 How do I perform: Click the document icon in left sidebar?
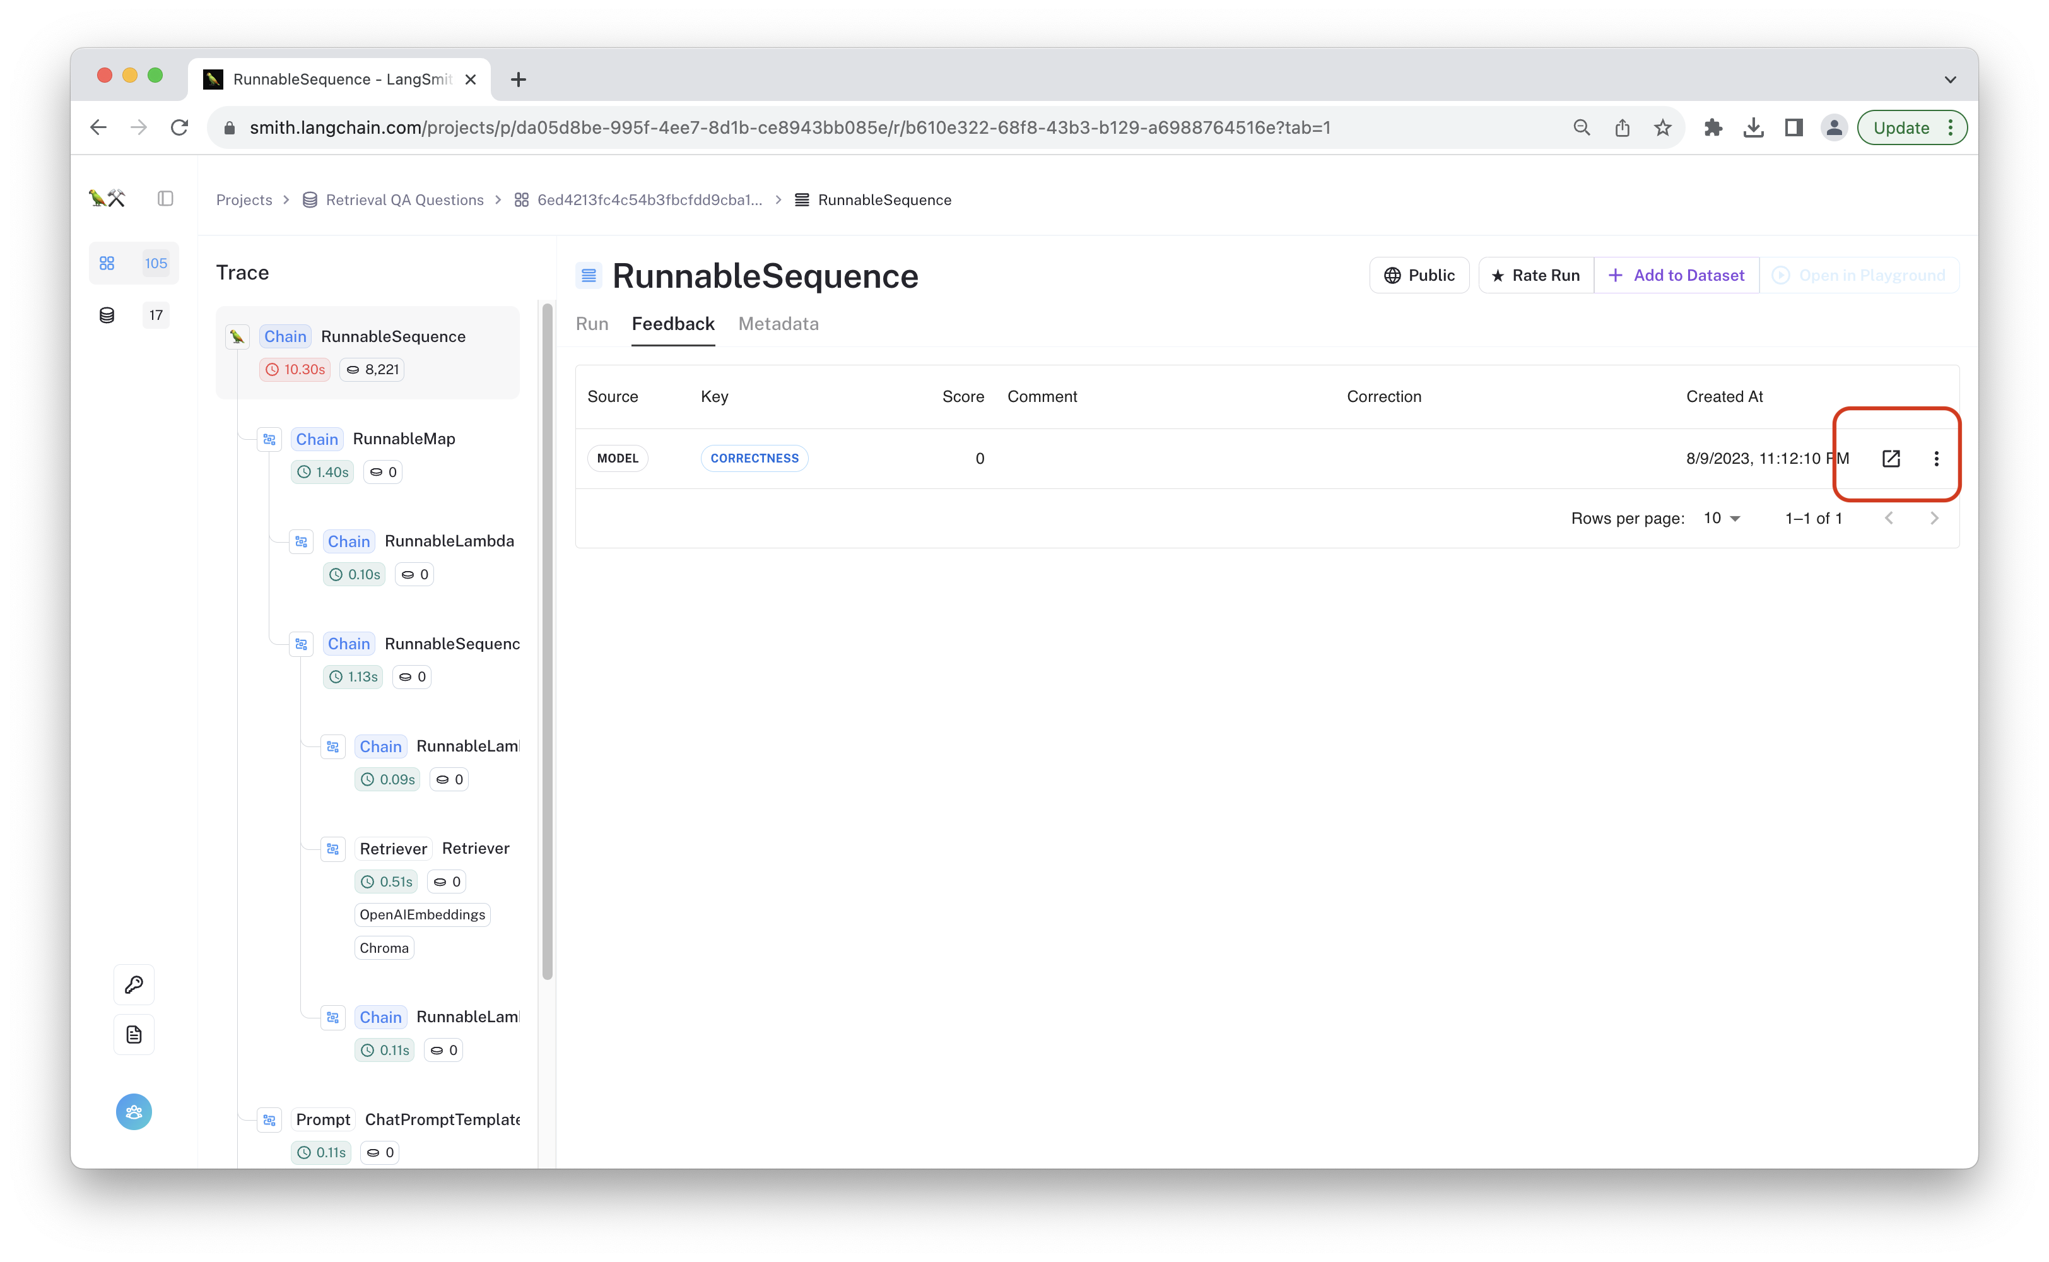[x=133, y=1035]
